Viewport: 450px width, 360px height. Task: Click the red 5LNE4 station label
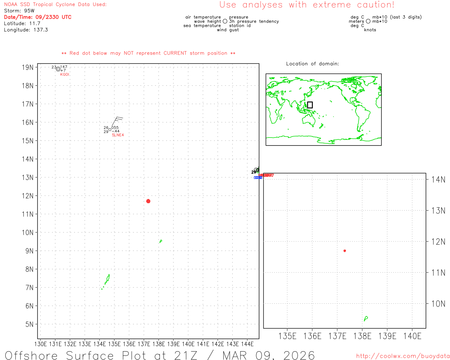pyautogui.click(x=118, y=135)
